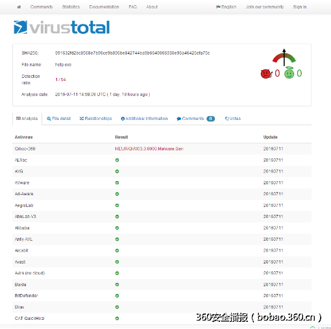This screenshot has height=329, width=331.
Task: Click the detection ratio 1 / 54
Action: click(60, 79)
